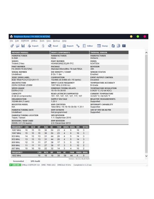Click the Thaiphoon Burner app icon in title bar

click(11, 37)
